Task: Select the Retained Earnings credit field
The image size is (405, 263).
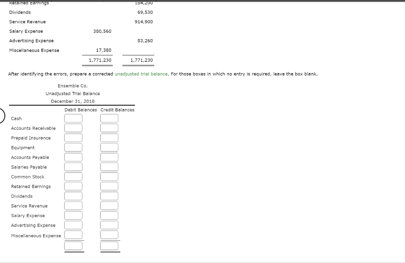Action: pyautogui.click(x=109, y=186)
